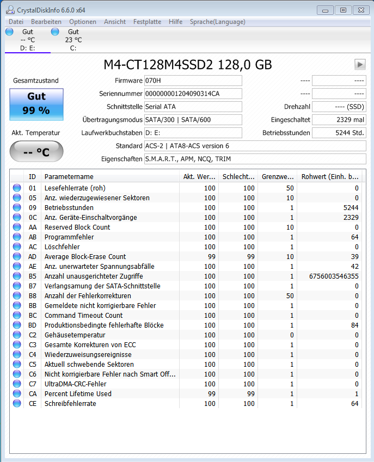The image size is (374, 462).
Task: Click the status orb of the AC Löschfehler row
Action: pos(17,247)
